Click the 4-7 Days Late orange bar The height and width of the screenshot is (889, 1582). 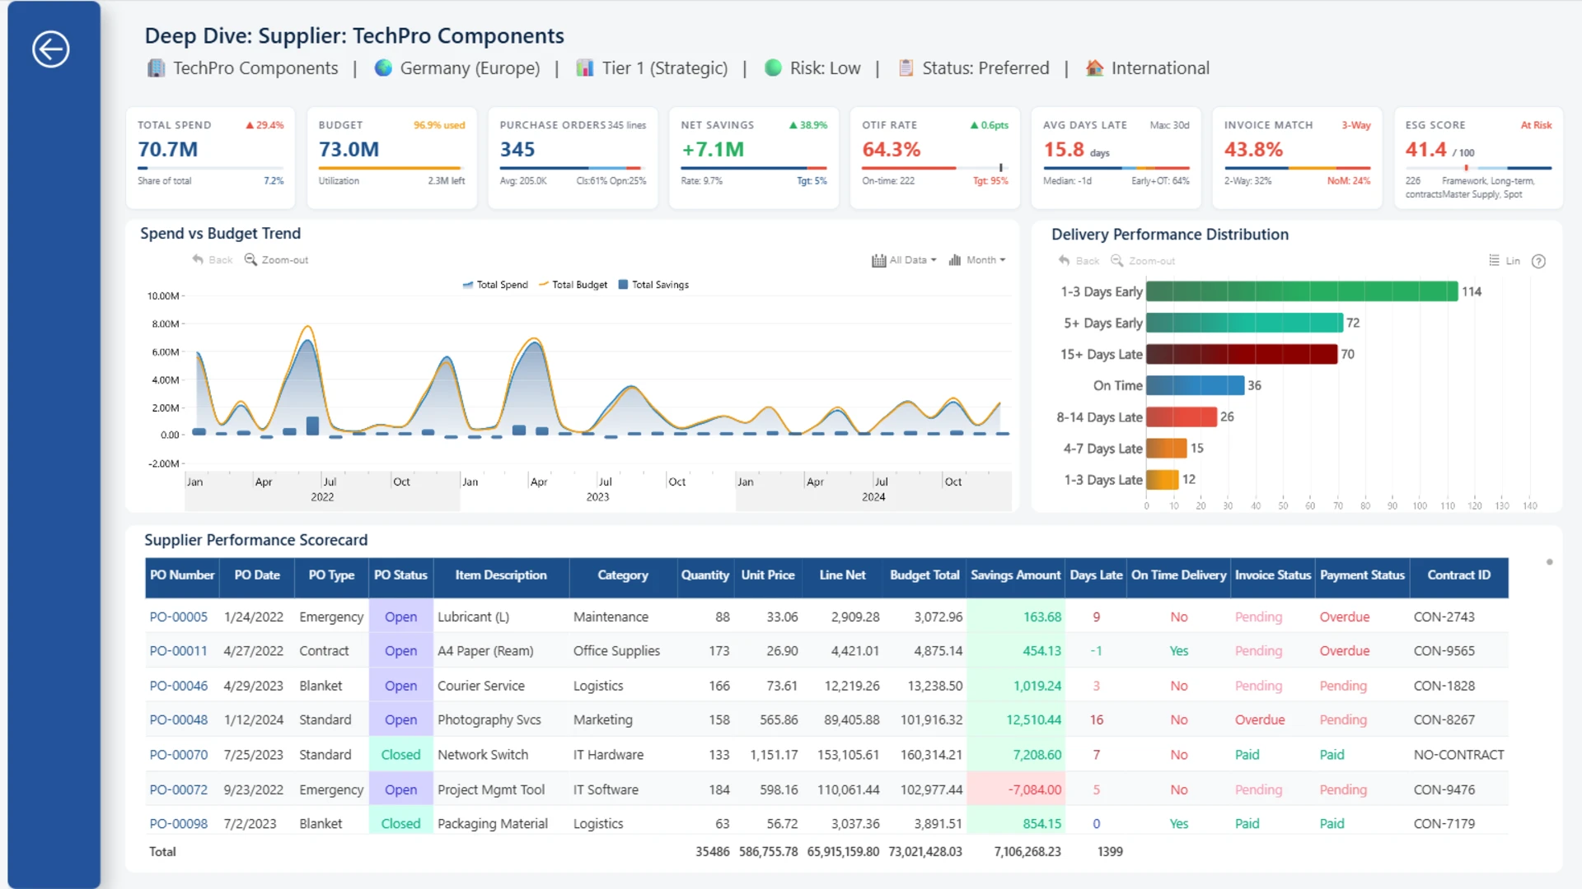tap(1167, 448)
